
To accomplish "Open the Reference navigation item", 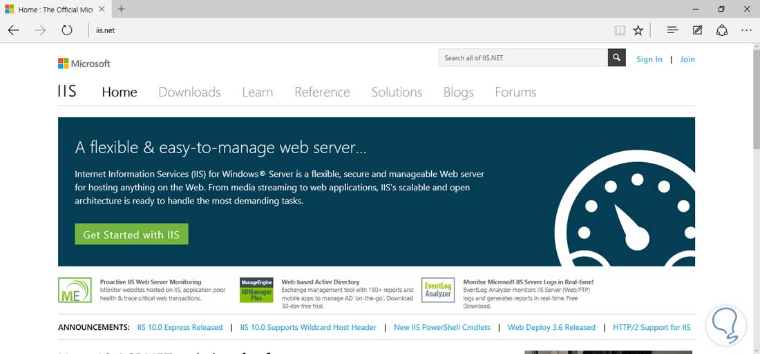I will (x=323, y=92).
